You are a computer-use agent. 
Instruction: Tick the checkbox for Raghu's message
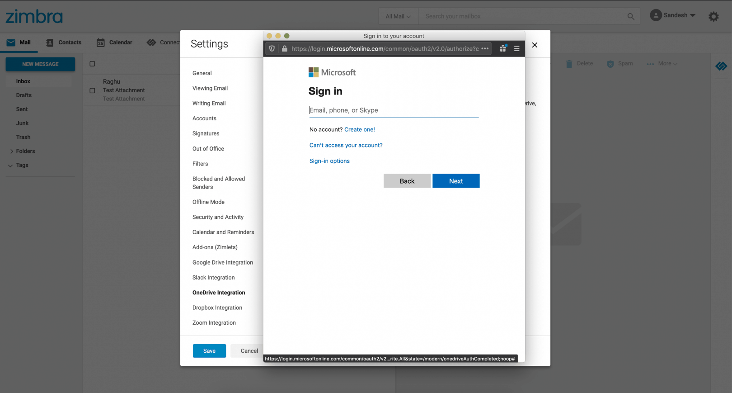92,90
